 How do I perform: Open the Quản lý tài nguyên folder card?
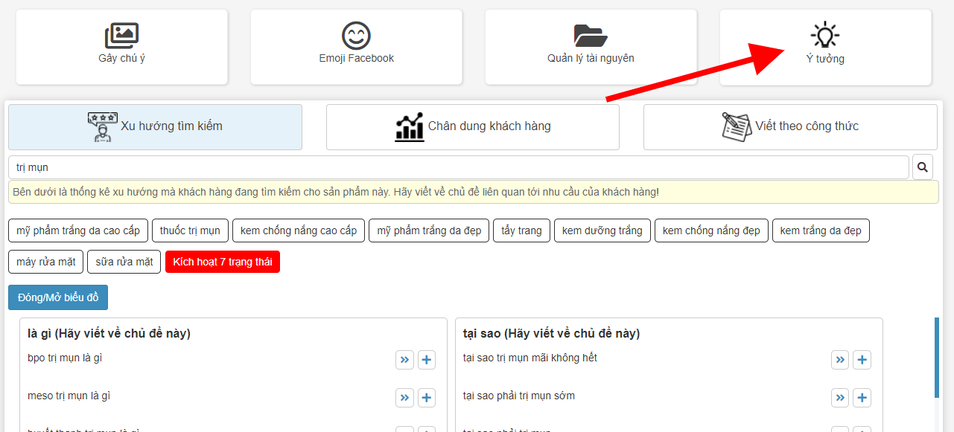[x=591, y=47]
